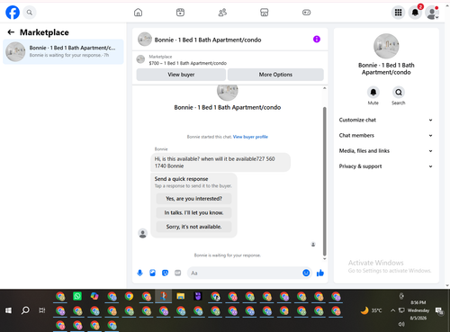450x332 pixels.
Task: Click the sender avatar beside quick responses
Action: 142,233
